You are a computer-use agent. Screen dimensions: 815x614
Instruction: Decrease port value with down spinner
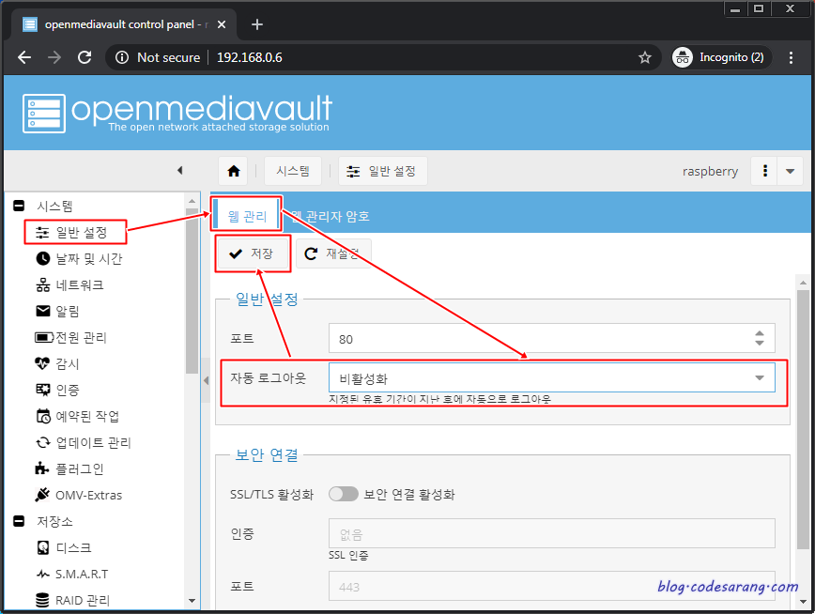click(x=760, y=343)
